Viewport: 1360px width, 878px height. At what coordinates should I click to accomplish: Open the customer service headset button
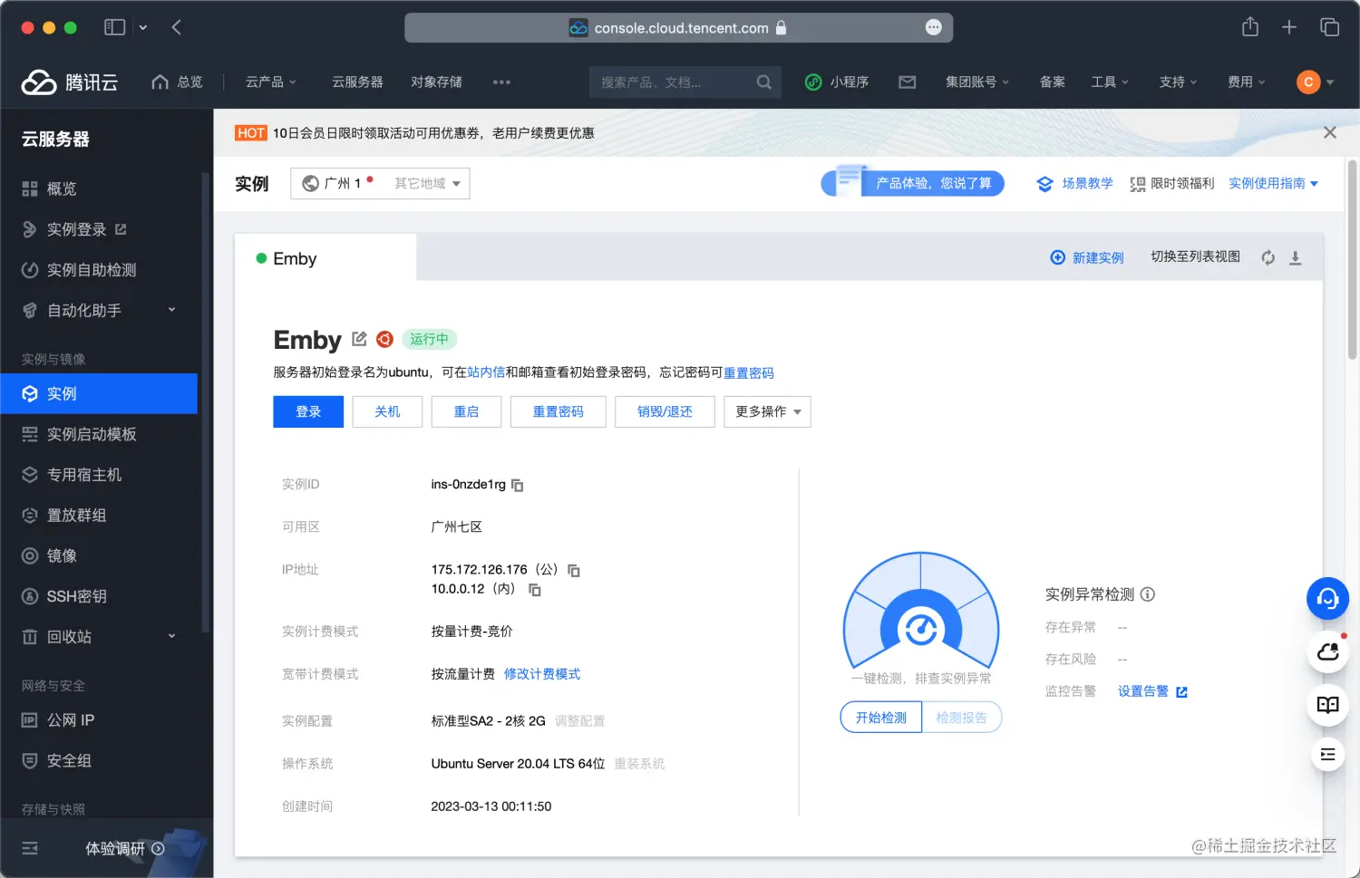[1327, 599]
